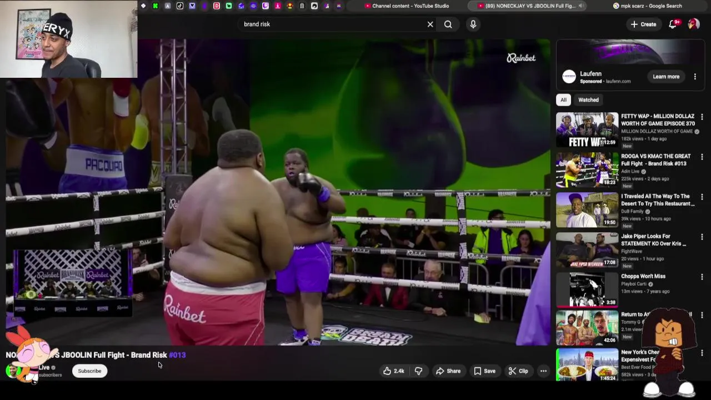
Task: Open the FETTY WAP video thumbnail
Action: click(x=587, y=130)
